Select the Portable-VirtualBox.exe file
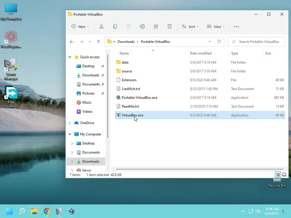The width and height of the screenshot is (291, 218). (200, 98)
